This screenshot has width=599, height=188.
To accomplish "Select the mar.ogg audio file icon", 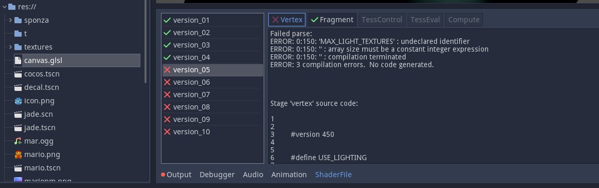I will [x=18, y=141].
